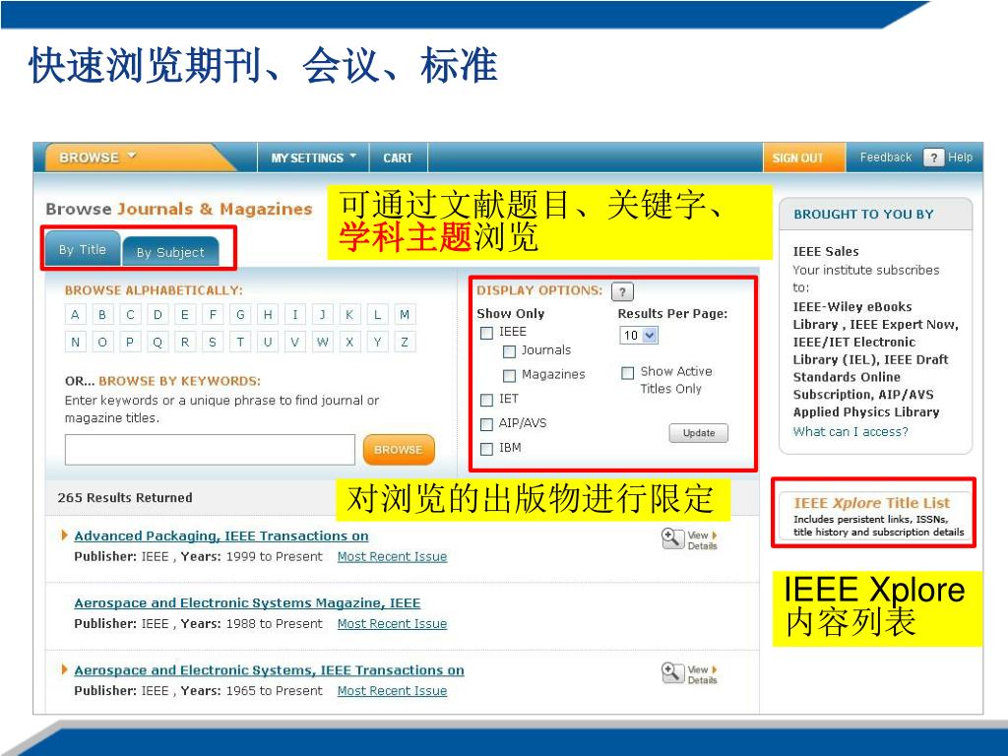Switch to the By Title tab
The height and width of the screenshot is (756, 1008).
[x=83, y=249]
